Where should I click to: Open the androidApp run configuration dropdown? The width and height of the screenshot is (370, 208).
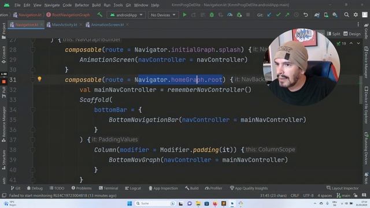click(126, 15)
